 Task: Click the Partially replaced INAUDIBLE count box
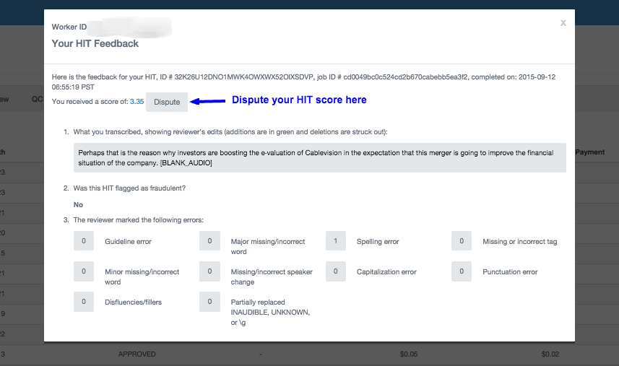coord(209,302)
